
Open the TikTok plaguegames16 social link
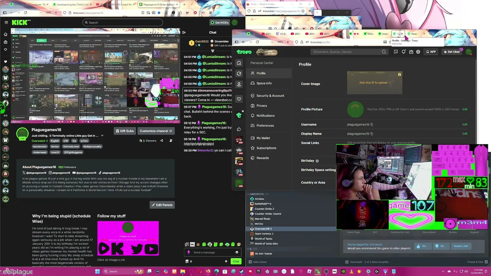click(x=109, y=173)
